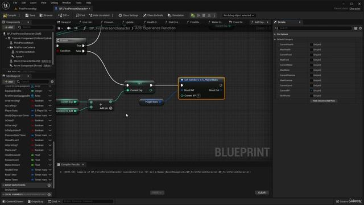
Task: Navigate back in graph history
Action: pos(69,28)
